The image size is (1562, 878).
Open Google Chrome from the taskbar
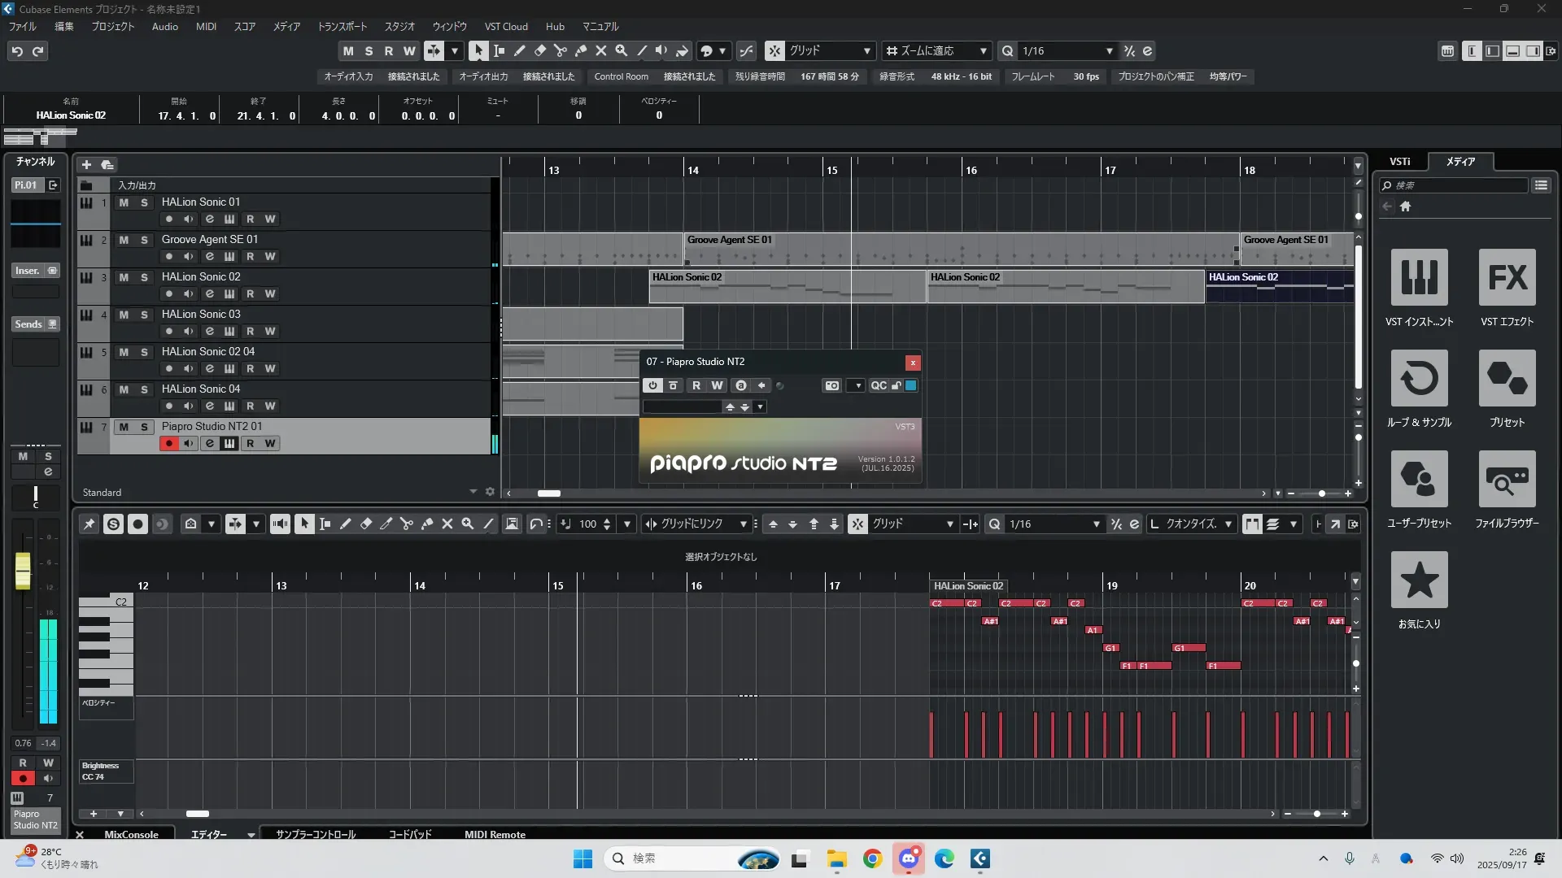click(872, 858)
